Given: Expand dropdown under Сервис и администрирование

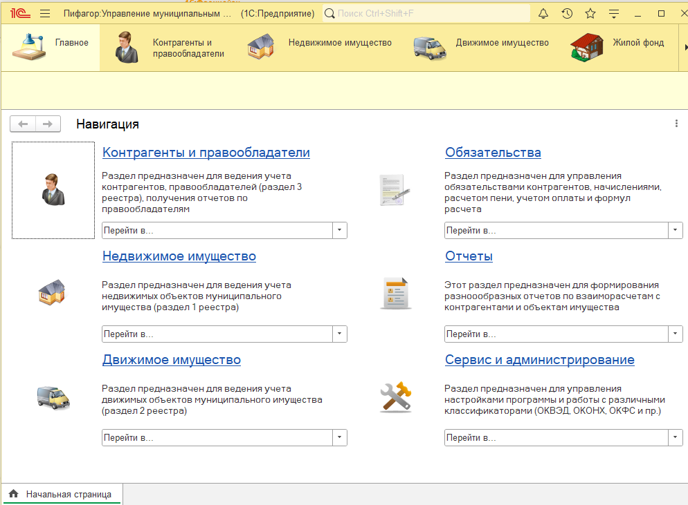Looking at the screenshot, I should click(676, 437).
